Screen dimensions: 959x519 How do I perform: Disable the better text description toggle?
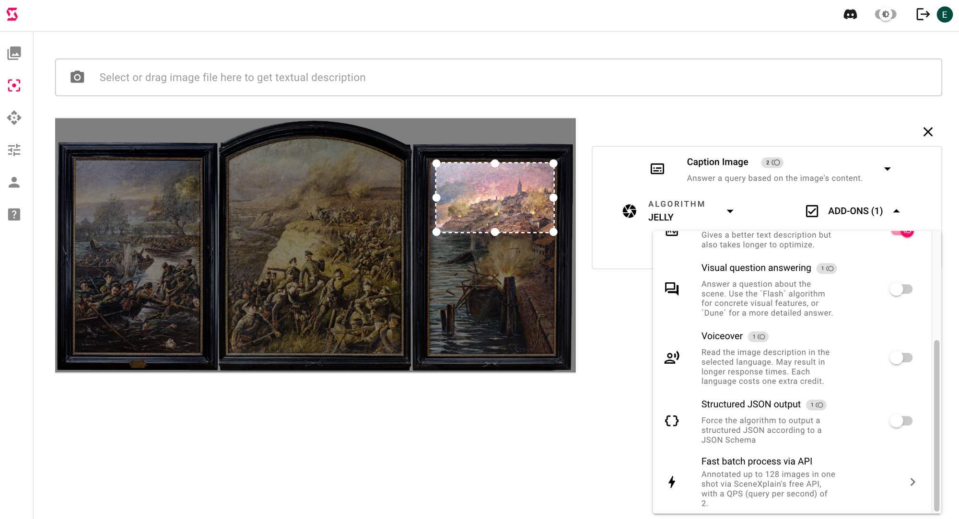coord(902,232)
